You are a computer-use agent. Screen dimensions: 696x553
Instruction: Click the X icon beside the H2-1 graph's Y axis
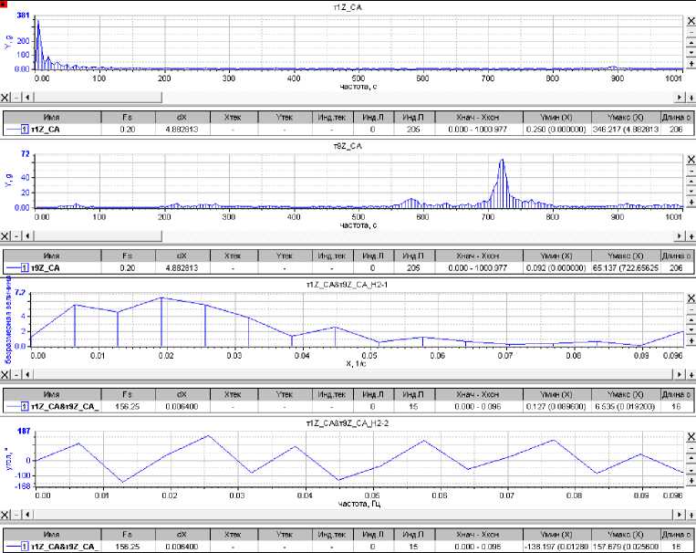[691, 298]
